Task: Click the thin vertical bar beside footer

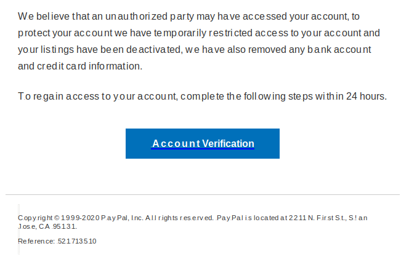Action: (x=18, y=229)
